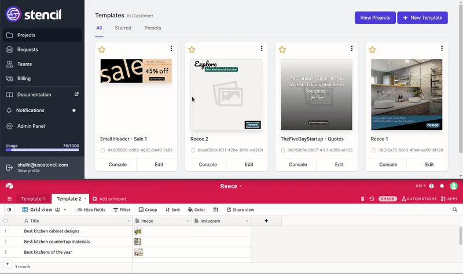Open the Airtable account avatar

tap(454, 186)
